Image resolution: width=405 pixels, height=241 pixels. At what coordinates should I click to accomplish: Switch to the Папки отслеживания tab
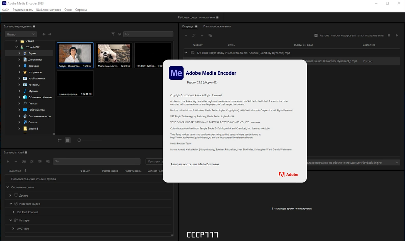click(217, 26)
